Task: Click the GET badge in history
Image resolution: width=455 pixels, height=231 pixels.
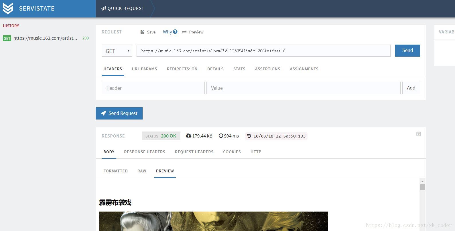Action: (7, 38)
